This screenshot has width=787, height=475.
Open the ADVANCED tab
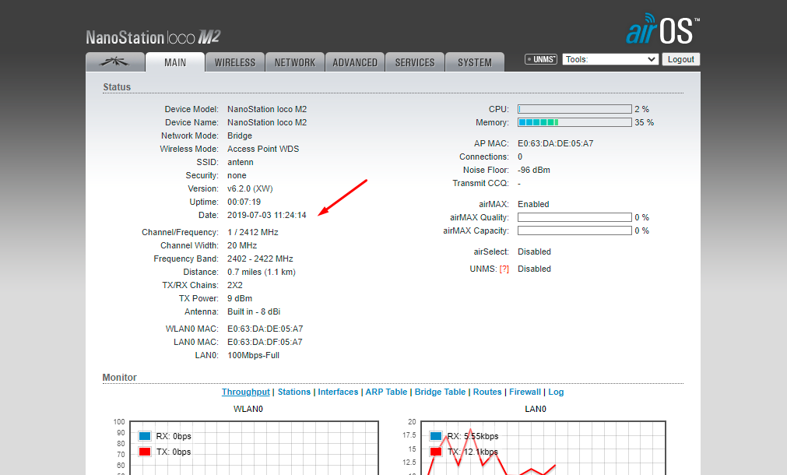pyautogui.click(x=355, y=62)
